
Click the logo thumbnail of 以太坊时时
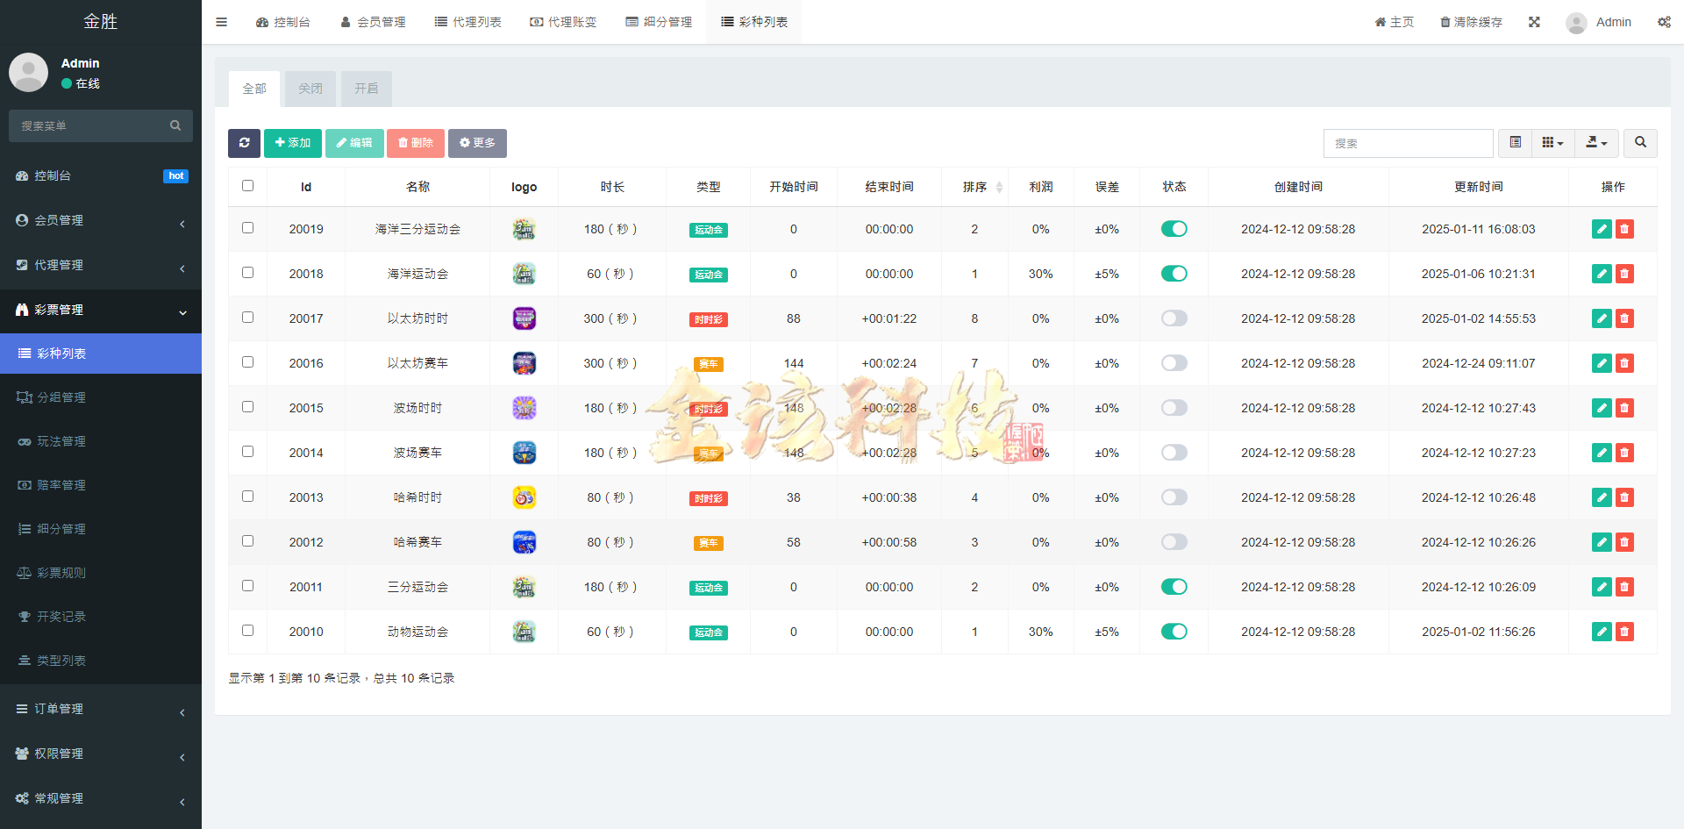pos(524,318)
